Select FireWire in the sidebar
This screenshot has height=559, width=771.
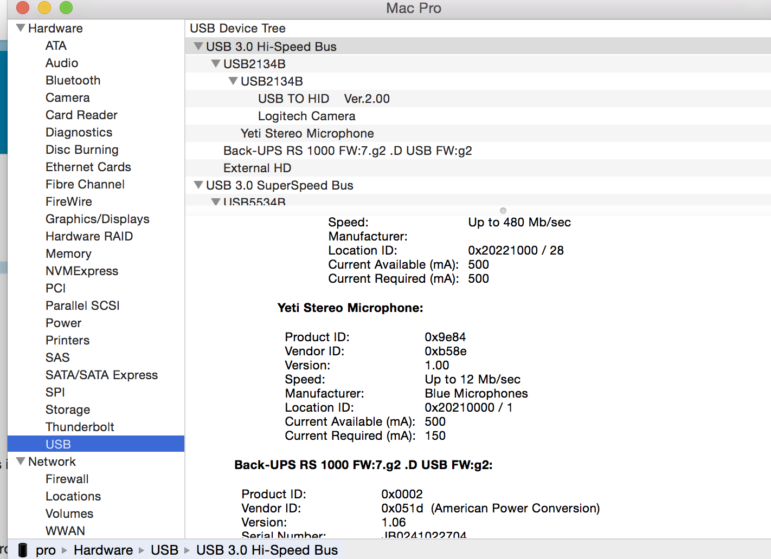coord(69,201)
